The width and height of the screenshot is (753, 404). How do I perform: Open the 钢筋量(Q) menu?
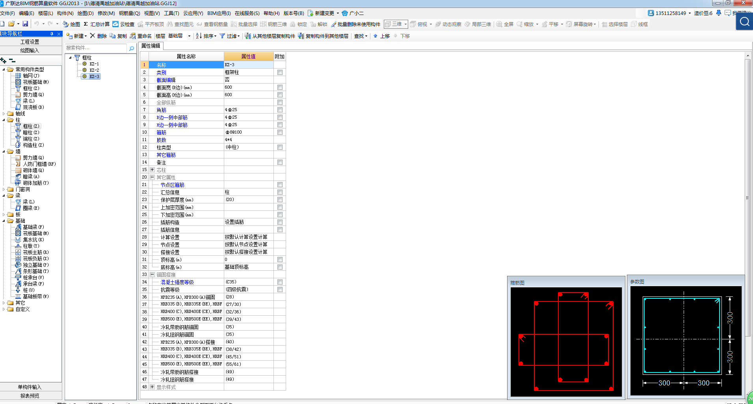[129, 13]
